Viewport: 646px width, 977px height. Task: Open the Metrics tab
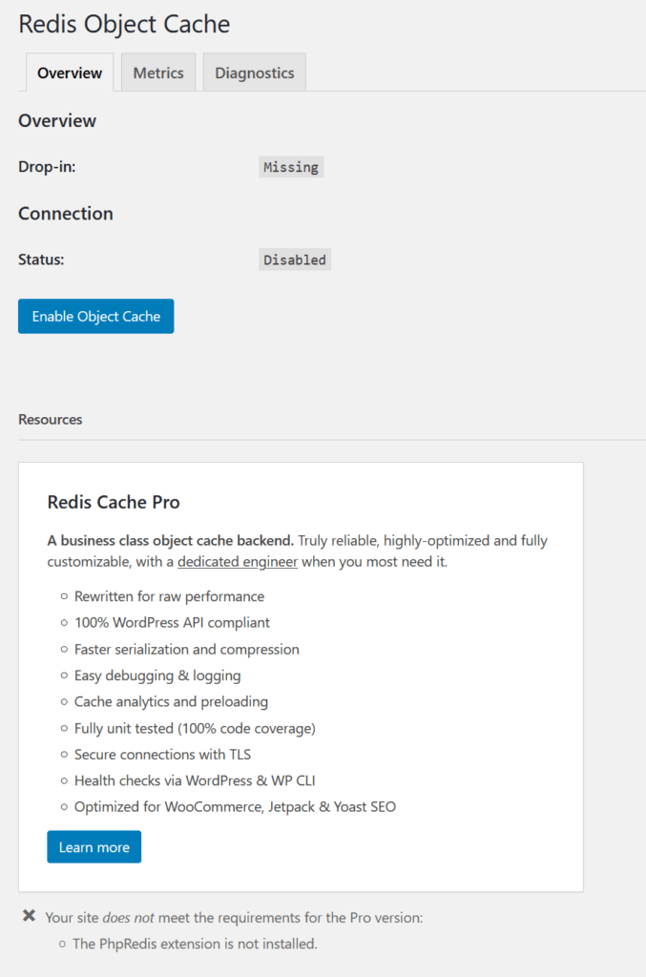pyautogui.click(x=158, y=73)
